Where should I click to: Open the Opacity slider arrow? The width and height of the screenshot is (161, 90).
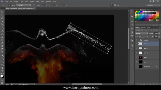tap(159, 33)
